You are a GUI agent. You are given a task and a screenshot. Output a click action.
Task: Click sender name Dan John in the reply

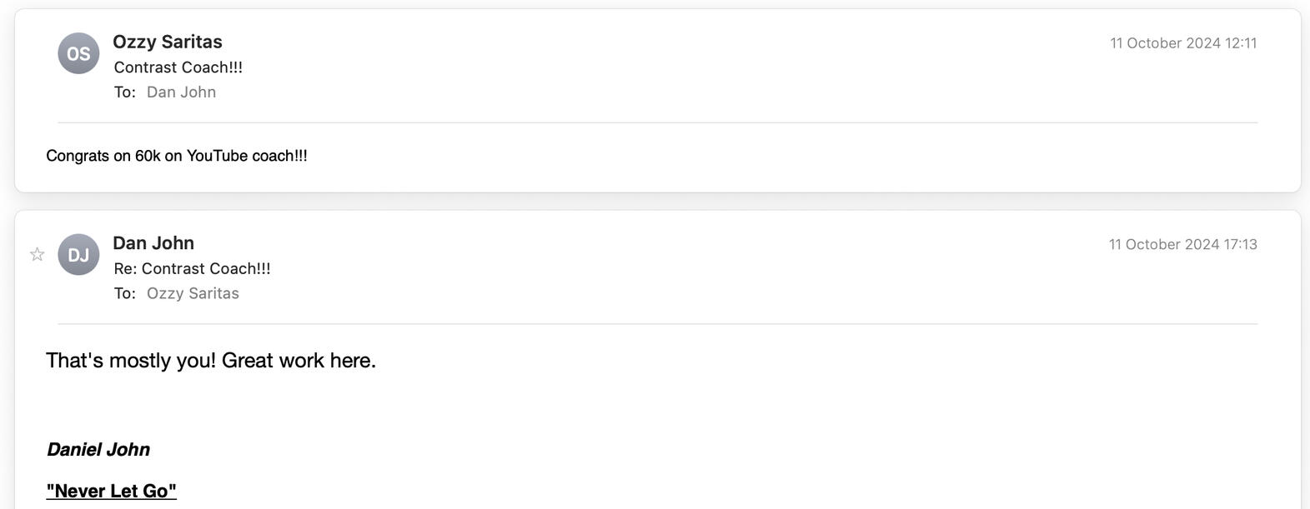(x=153, y=243)
